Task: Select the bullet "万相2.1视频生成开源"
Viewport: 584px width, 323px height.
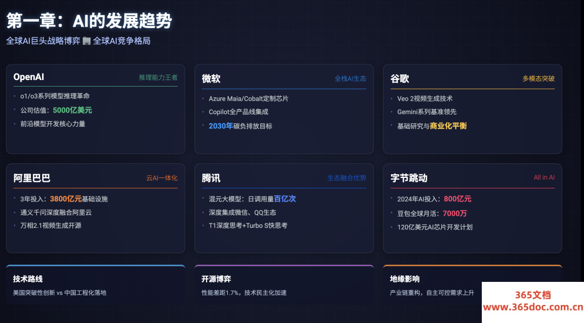Action: pyautogui.click(x=51, y=226)
